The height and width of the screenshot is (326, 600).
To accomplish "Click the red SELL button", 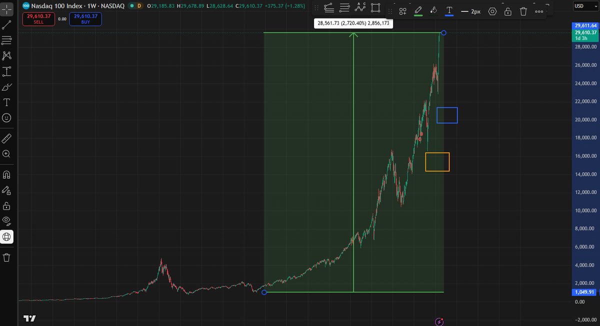I will (38, 18).
